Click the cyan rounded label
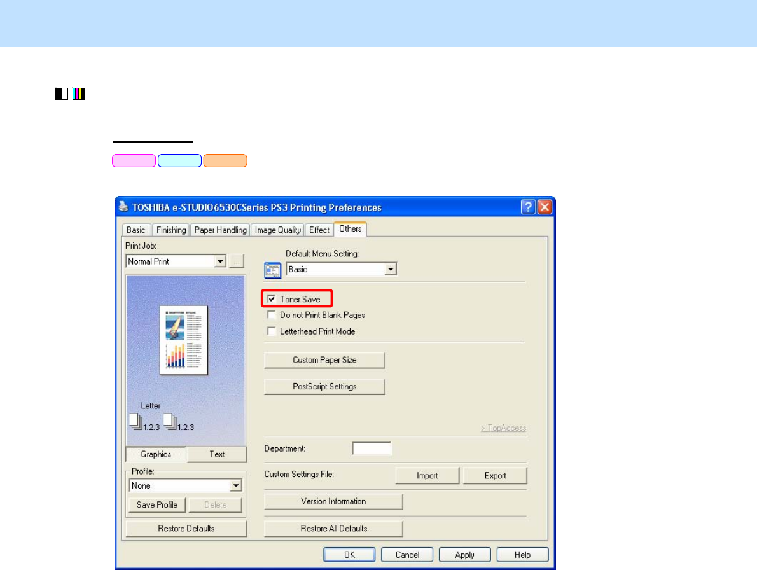 click(179, 161)
